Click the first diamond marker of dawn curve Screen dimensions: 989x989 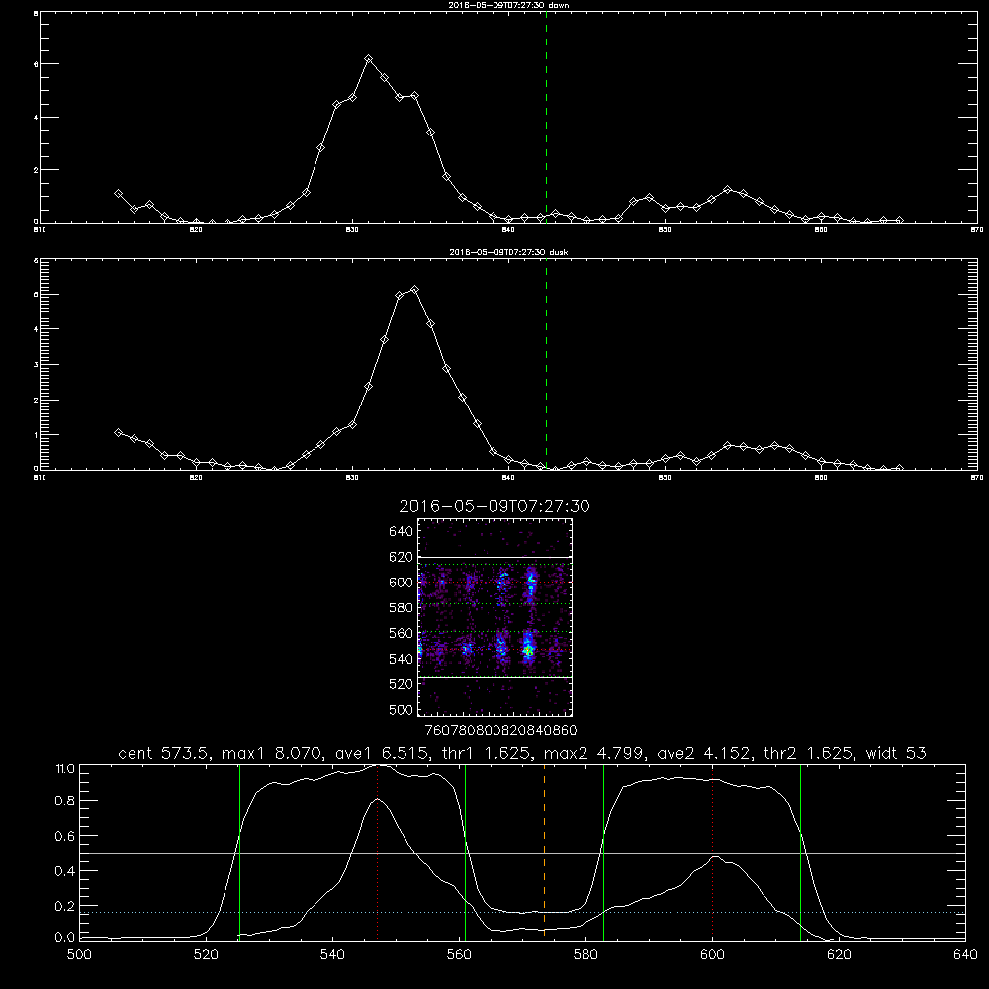point(118,194)
